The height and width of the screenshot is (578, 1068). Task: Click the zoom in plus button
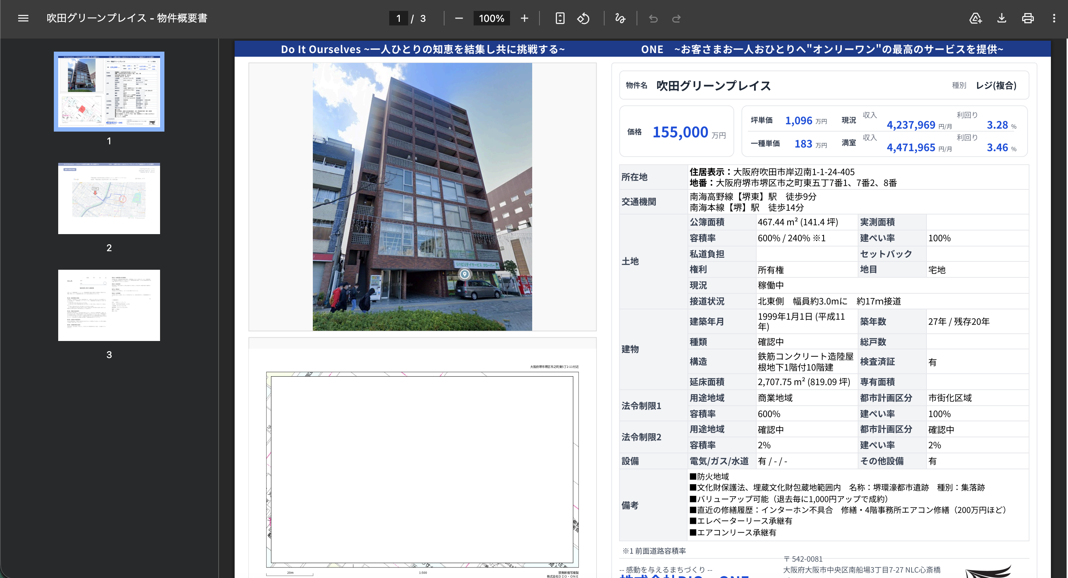coord(525,18)
